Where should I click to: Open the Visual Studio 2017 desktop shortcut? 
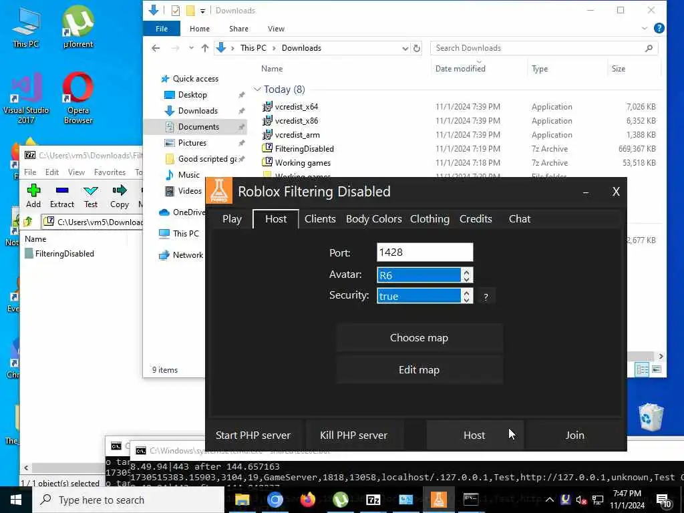click(26, 98)
